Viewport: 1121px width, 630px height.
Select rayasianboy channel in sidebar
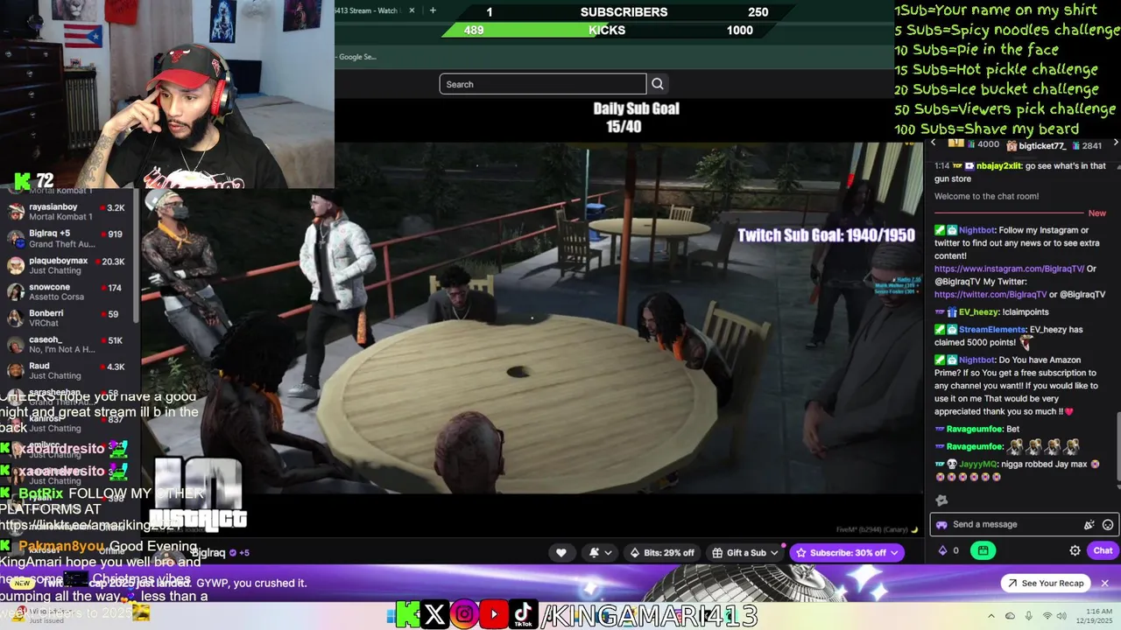point(68,212)
